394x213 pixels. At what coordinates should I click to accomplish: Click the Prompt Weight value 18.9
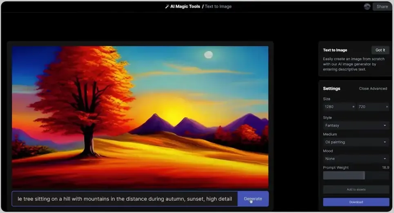[x=385, y=167]
